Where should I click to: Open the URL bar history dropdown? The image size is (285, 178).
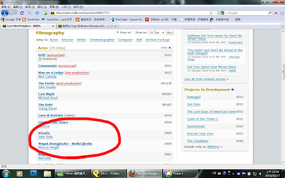(x=216, y=13)
